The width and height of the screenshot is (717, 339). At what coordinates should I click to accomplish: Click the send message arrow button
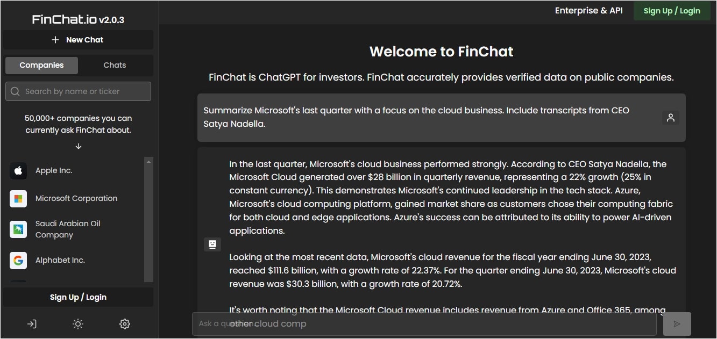pyautogui.click(x=677, y=324)
